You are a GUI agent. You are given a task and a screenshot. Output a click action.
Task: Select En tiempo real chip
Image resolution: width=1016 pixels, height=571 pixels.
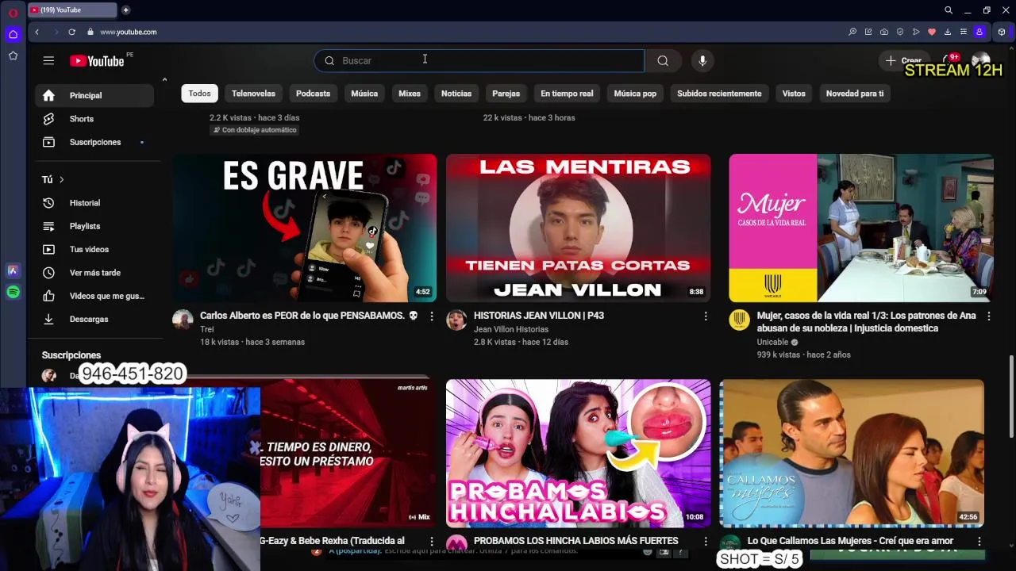click(567, 94)
